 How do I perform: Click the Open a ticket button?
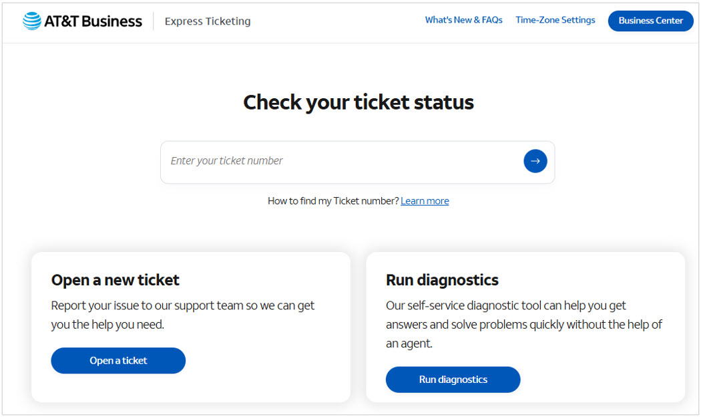point(118,361)
